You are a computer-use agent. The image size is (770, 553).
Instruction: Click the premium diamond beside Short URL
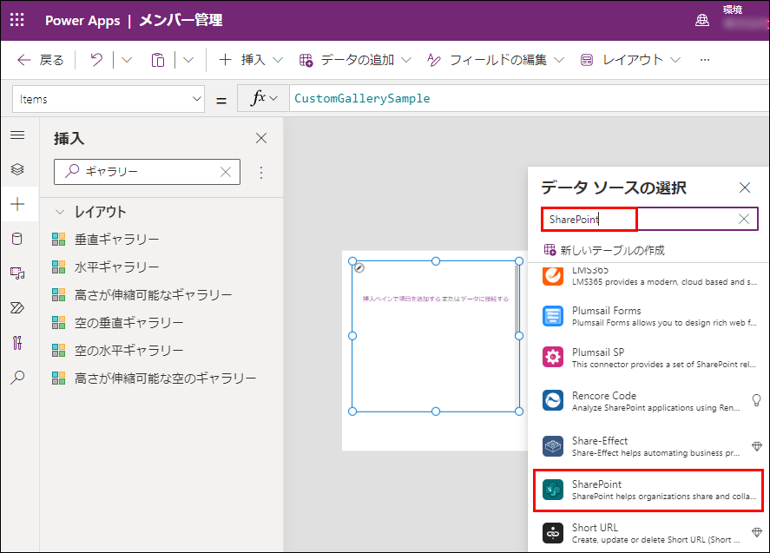757,532
